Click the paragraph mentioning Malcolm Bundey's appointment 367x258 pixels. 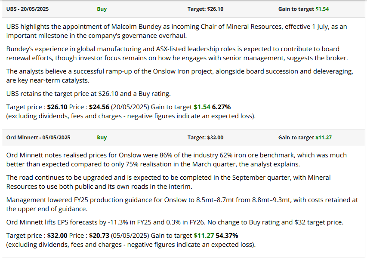(176, 31)
